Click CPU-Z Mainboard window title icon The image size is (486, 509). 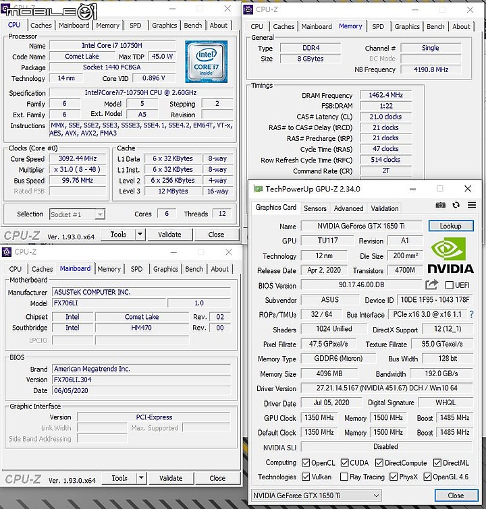7,252
